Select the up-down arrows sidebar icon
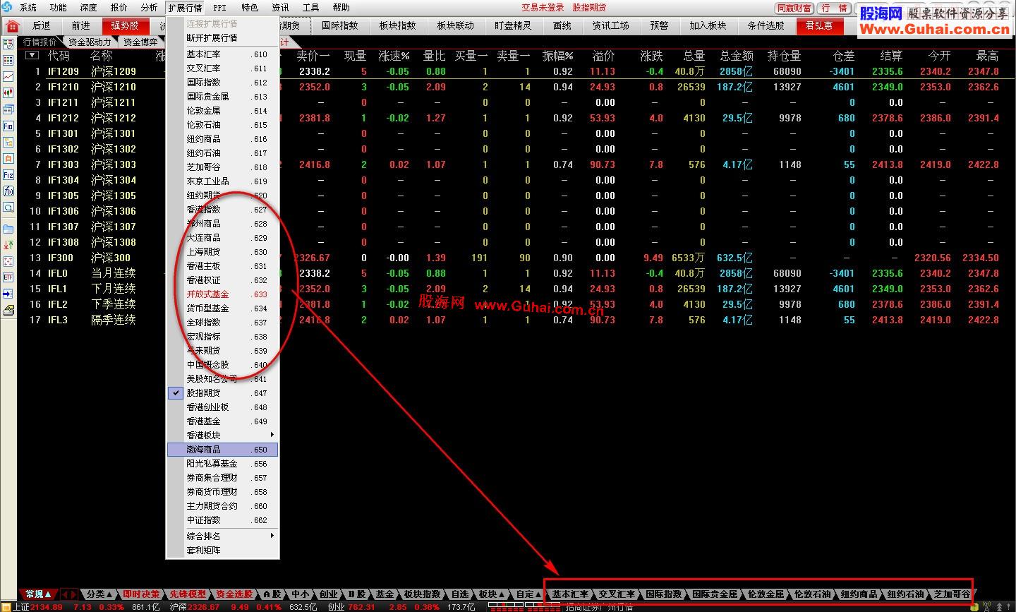1016x612 pixels. point(8,245)
